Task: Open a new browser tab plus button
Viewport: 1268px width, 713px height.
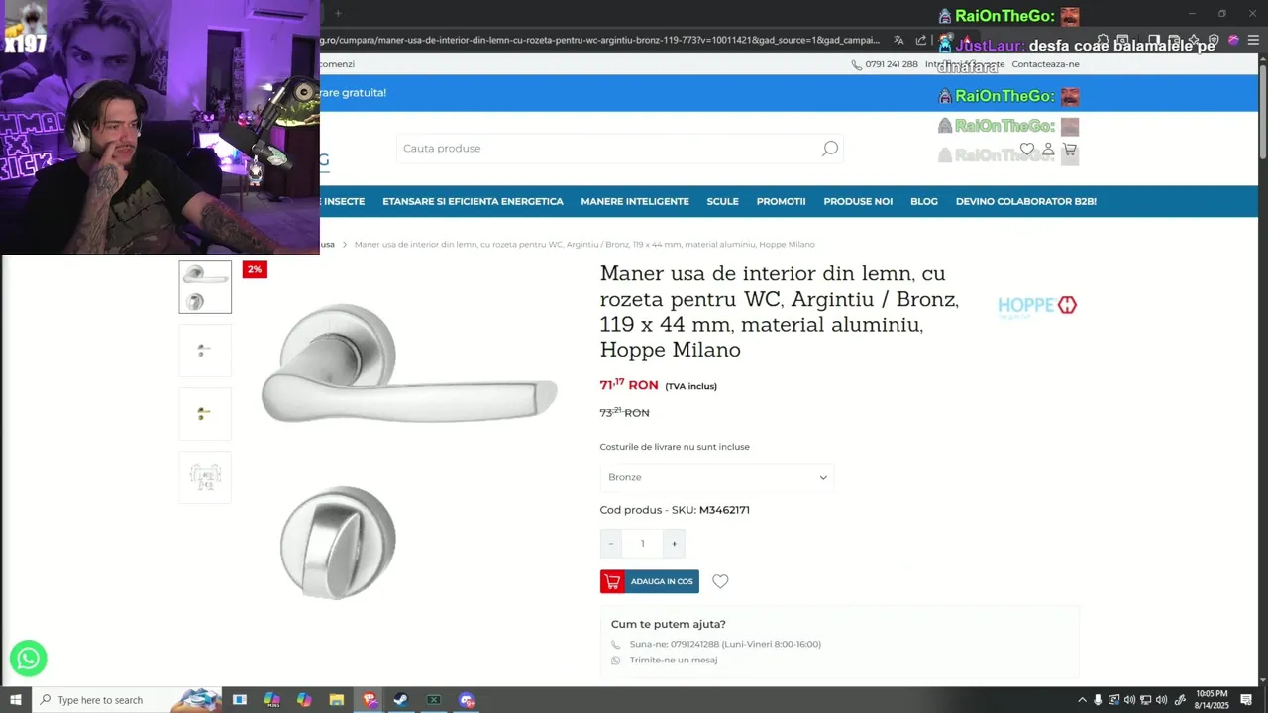Action: (x=338, y=13)
